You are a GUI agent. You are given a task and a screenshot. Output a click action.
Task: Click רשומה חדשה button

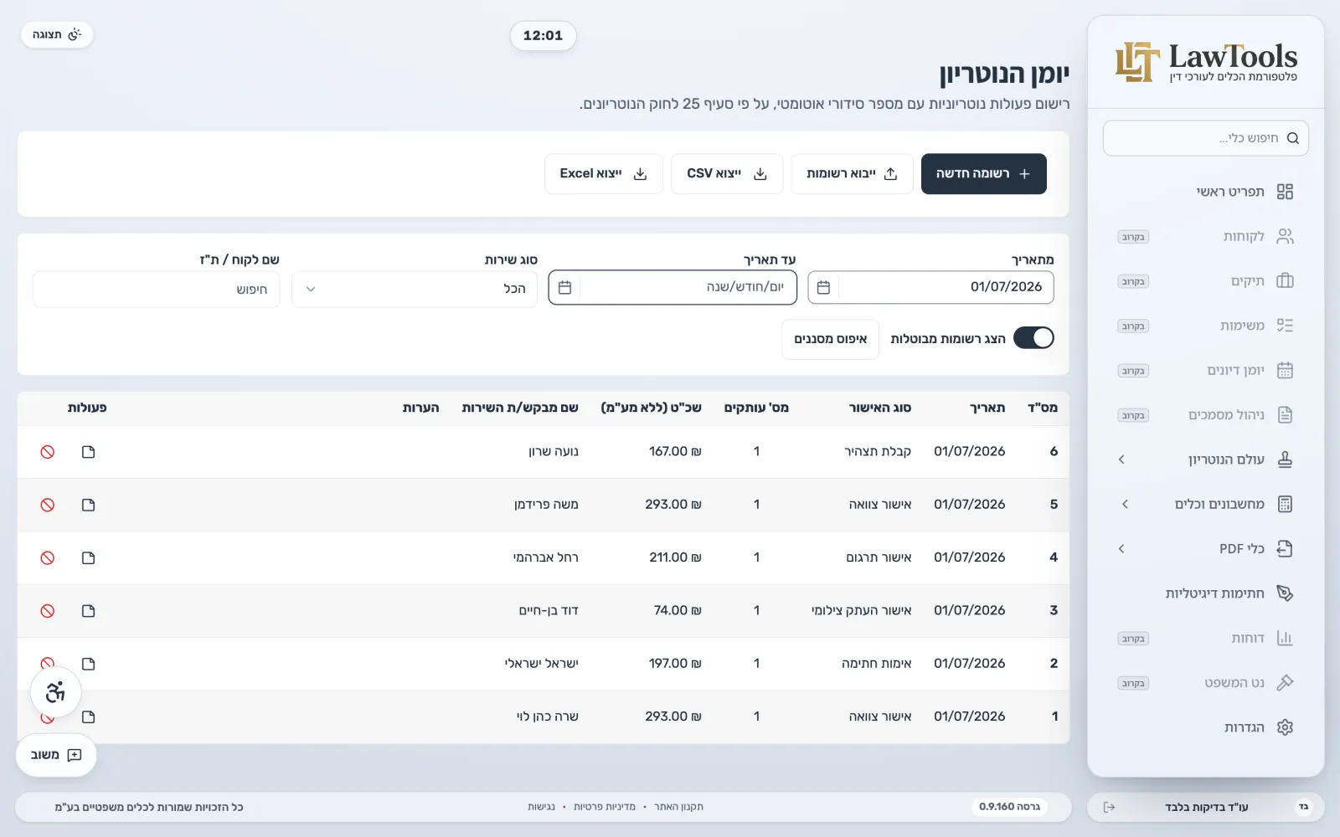pyautogui.click(x=983, y=173)
